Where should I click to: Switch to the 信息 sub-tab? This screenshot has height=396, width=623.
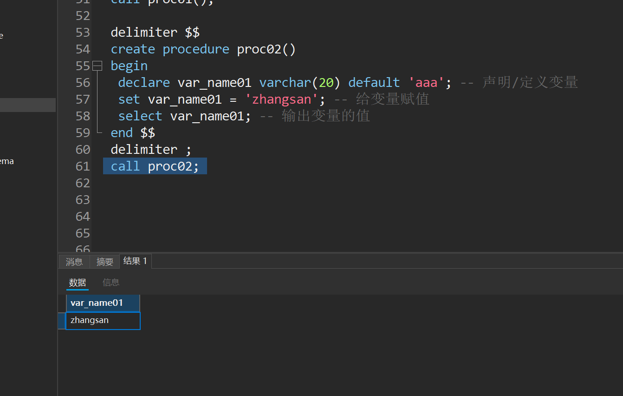click(111, 282)
